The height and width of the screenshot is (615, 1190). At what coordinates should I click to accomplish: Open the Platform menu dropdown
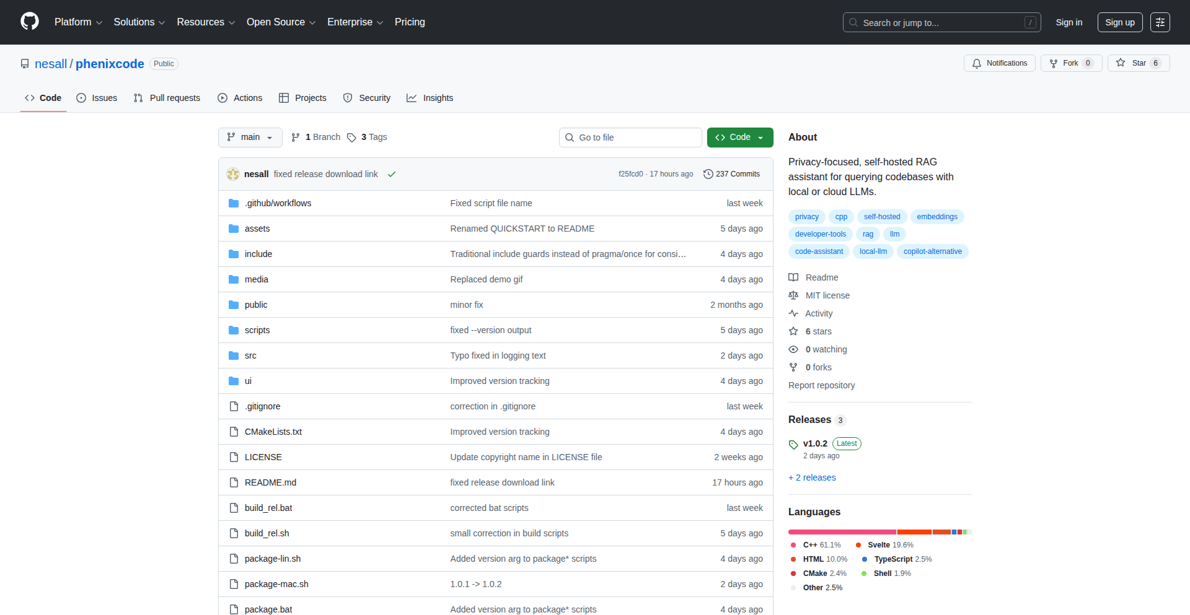click(x=78, y=22)
